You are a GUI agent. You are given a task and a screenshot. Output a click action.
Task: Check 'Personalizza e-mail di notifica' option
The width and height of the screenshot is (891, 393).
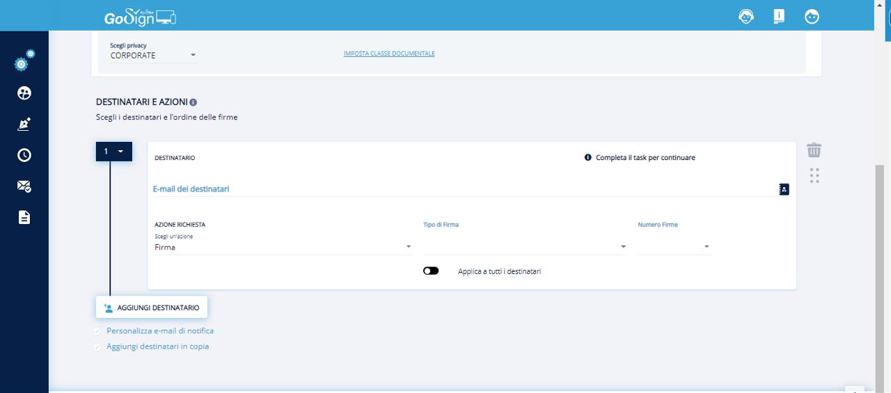[97, 331]
